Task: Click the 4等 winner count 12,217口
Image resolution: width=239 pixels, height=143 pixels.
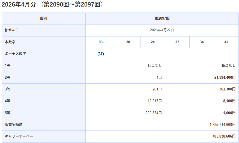Action: click(x=155, y=101)
